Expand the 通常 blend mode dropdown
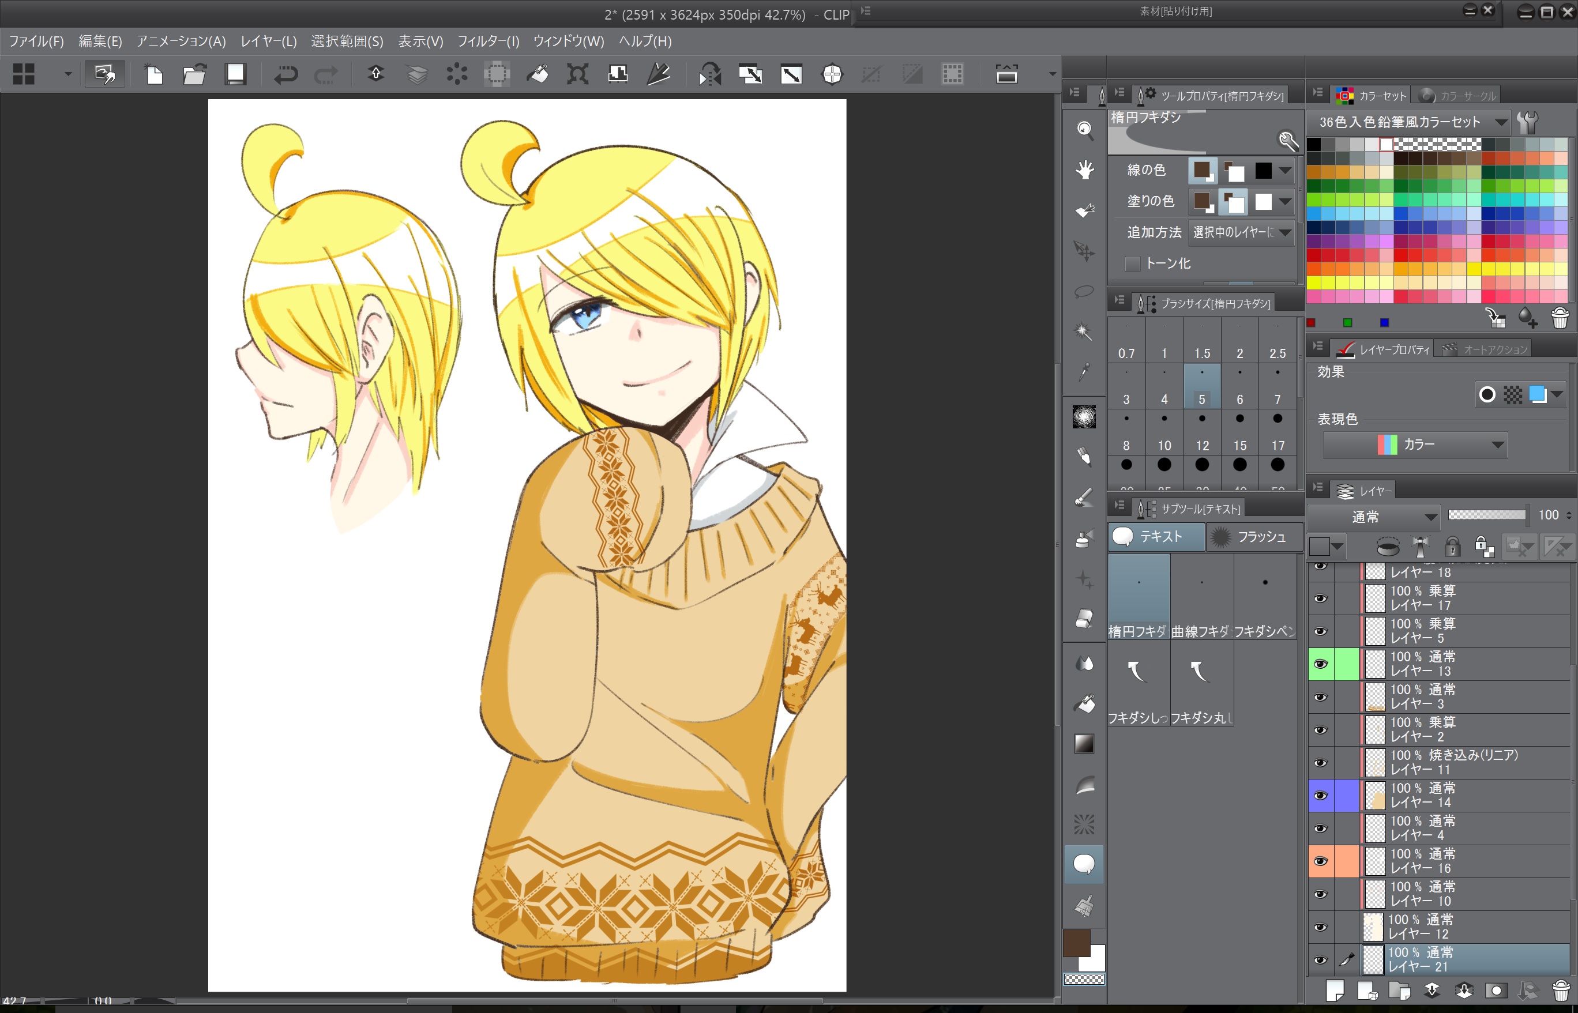The width and height of the screenshot is (1578, 1013). click(x=1373, y=517)
